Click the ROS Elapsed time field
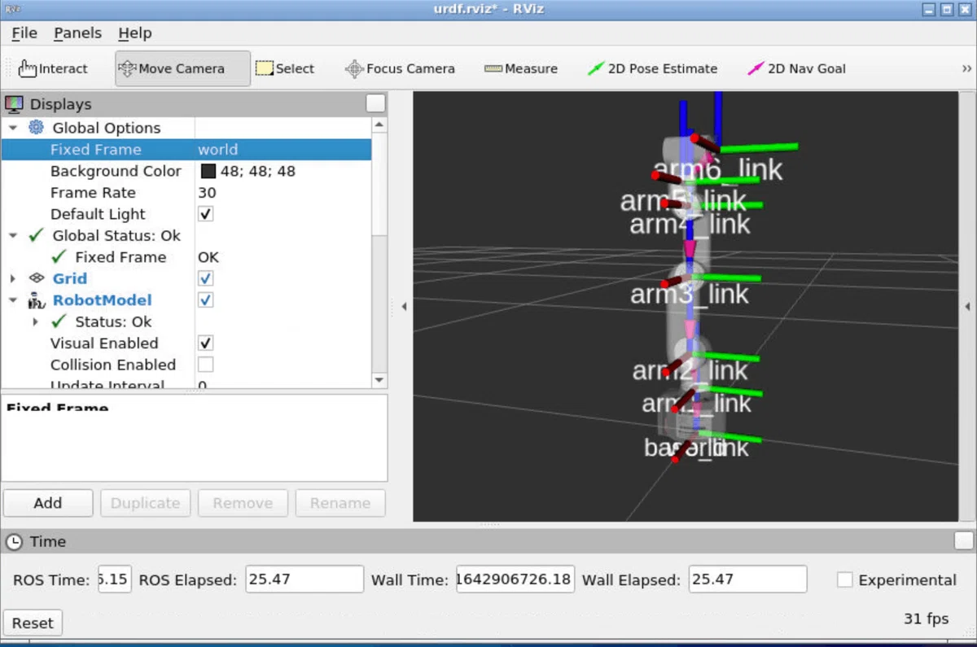The width and height of the screenshot is (977, 647). click(x=304, y=579)
